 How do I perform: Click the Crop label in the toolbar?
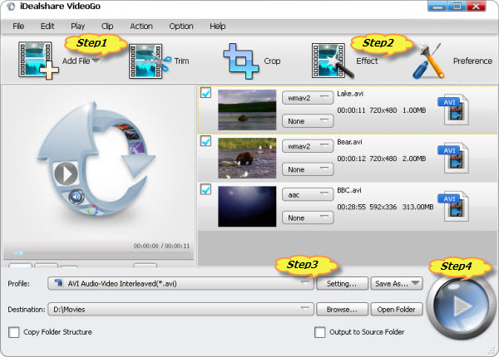click(x=272, y=61)
